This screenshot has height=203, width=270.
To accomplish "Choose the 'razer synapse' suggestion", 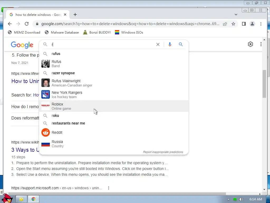I will [x=114, y=73].
